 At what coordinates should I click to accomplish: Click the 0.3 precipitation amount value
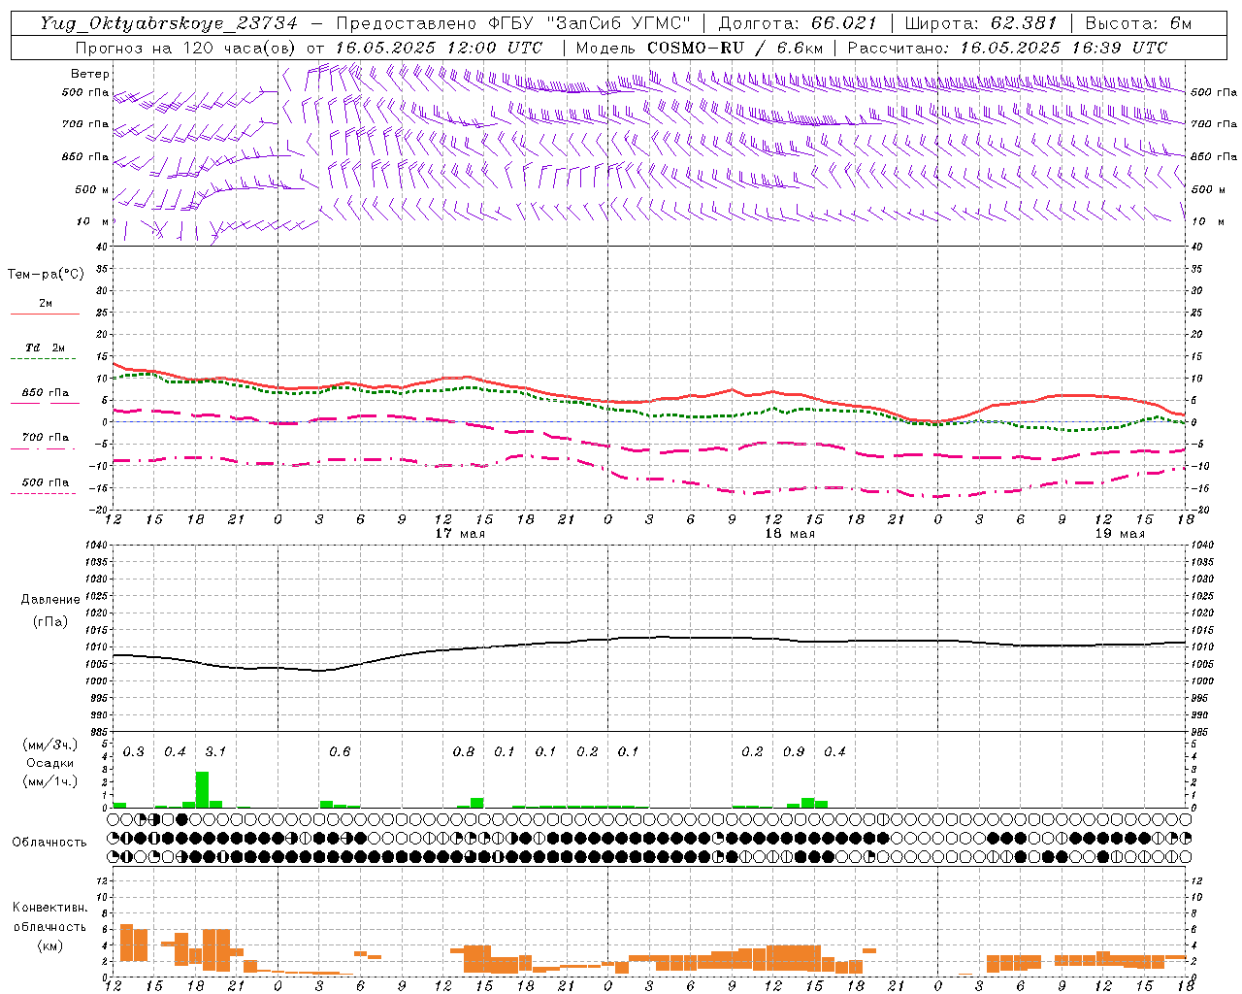(x=134, y=752)
